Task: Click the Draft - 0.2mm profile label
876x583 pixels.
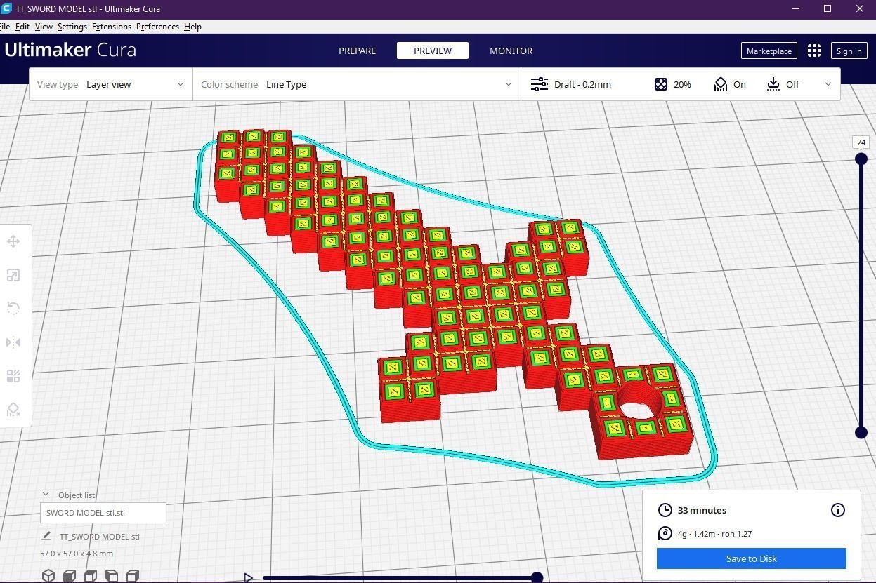Action: [582, 84]
